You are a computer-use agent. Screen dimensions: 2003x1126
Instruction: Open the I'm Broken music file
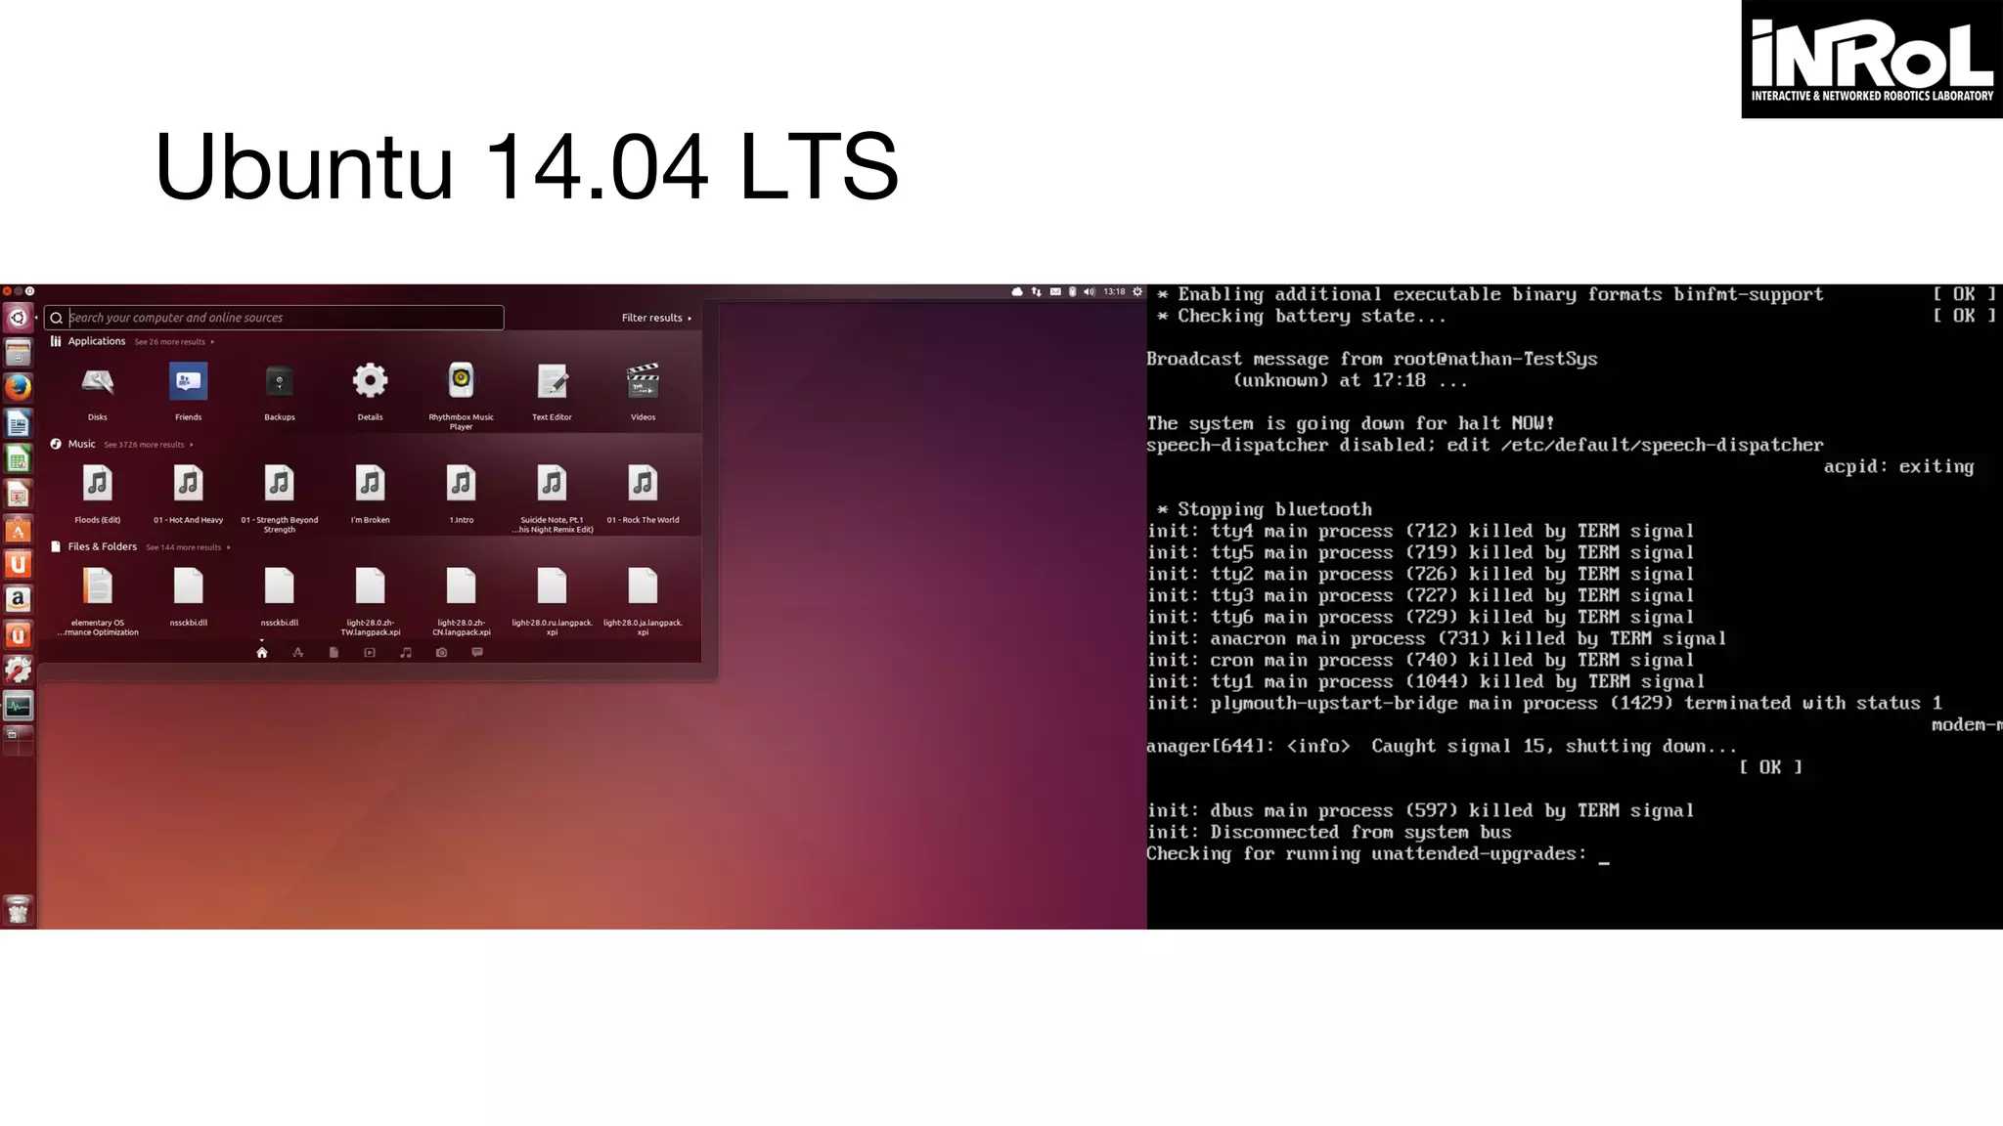pos(370,495)
